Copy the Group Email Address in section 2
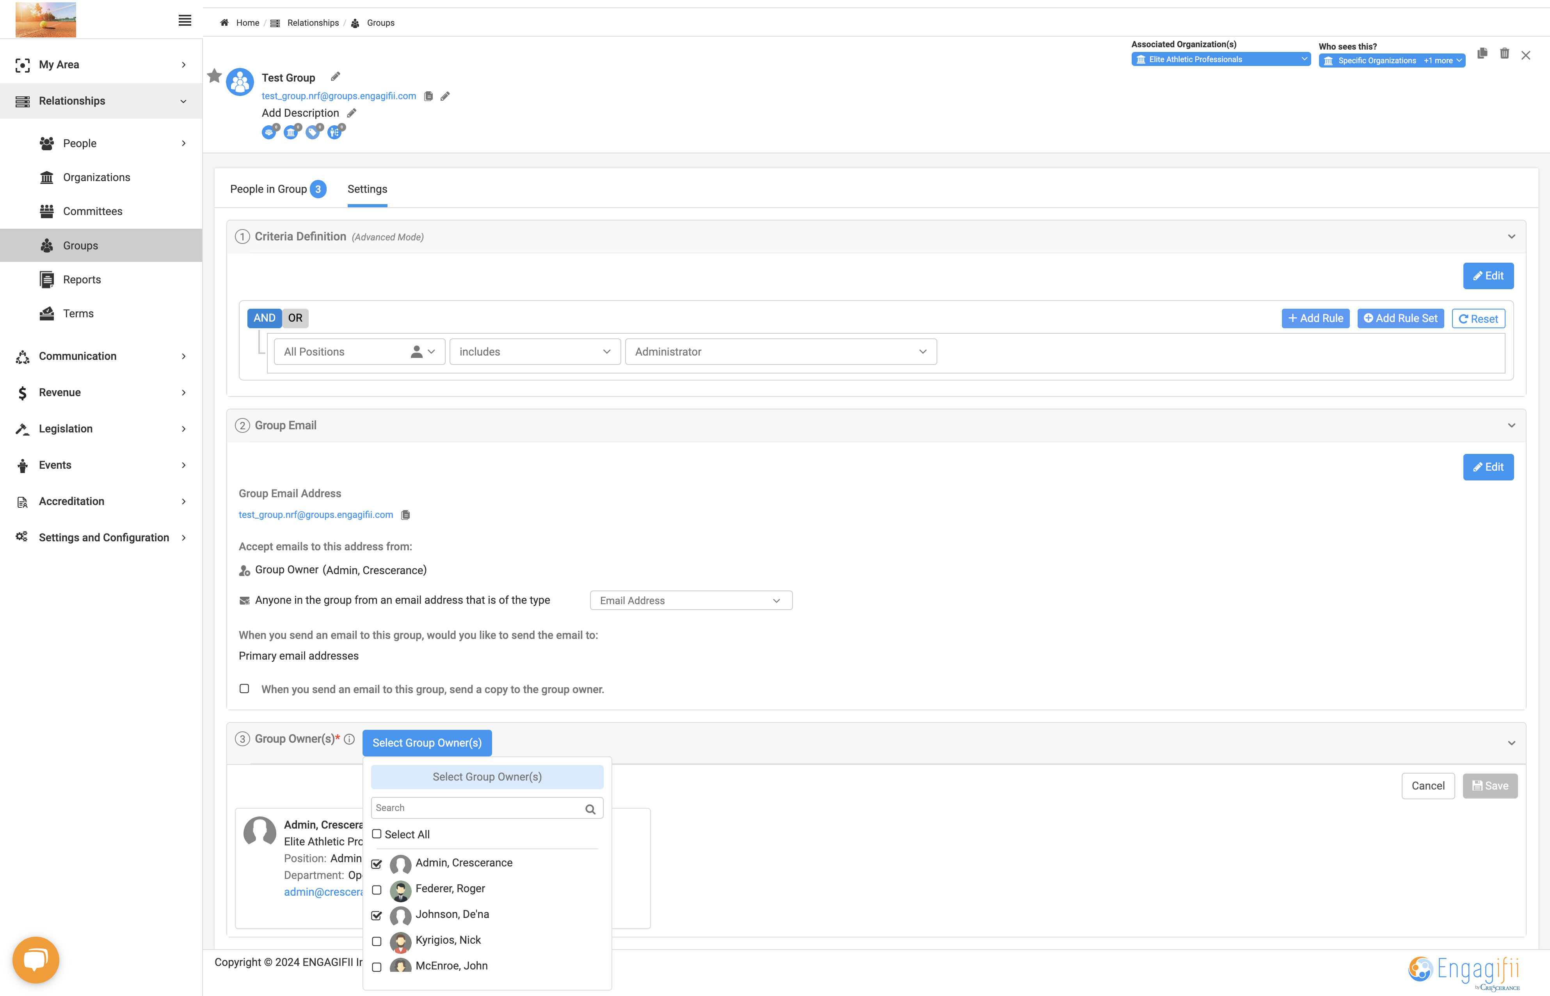This screenshot has height=996, width=1550. pos(405,515)
